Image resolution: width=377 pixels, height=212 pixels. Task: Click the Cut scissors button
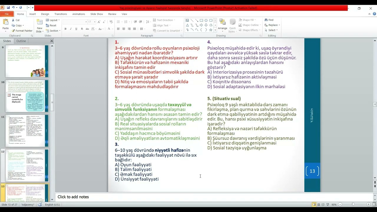(16, 20)
